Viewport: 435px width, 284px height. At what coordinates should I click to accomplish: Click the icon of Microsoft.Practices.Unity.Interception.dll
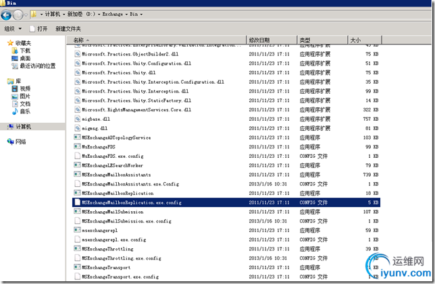pyautogui.click(x=78, y=91)
